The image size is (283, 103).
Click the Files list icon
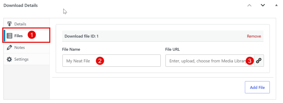click(10, 36)
